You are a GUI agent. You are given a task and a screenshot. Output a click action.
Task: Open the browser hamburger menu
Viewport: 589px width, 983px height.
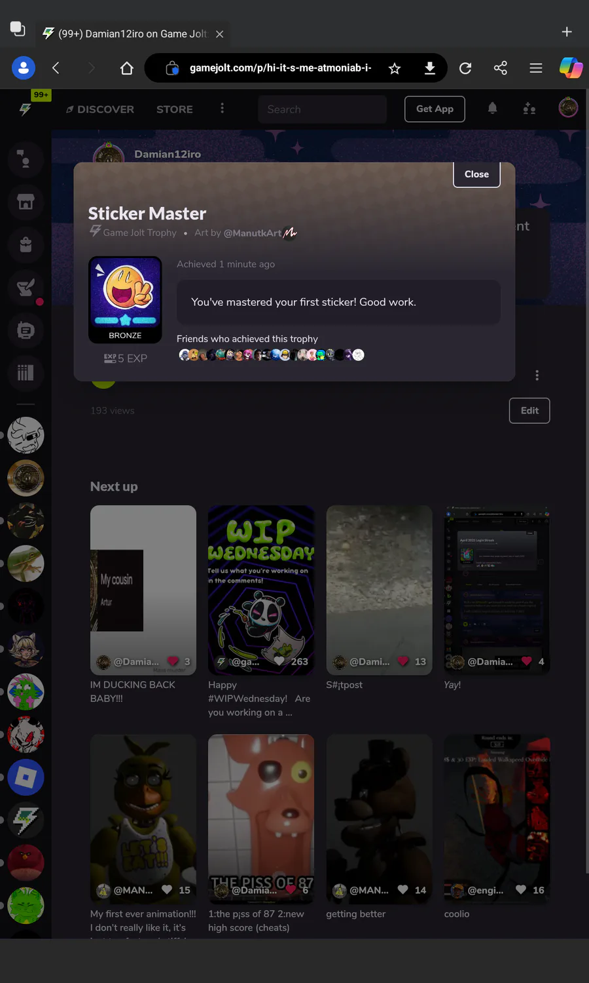coord(536,68)
